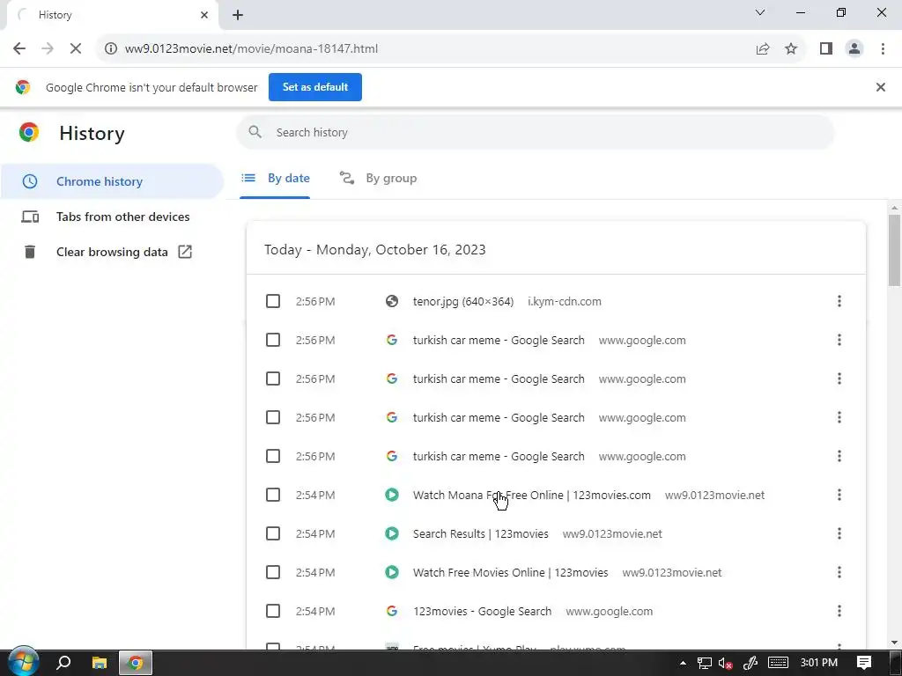Check the Watch Free Movies Online entry

pos(273,572)
